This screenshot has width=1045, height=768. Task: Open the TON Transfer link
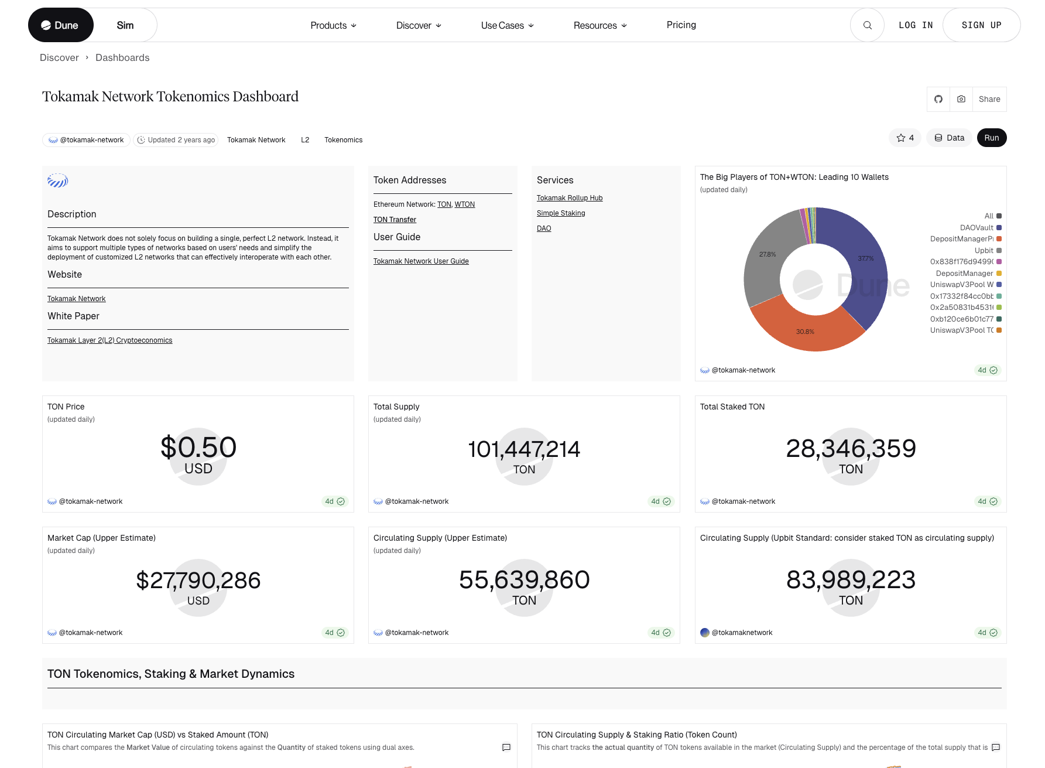tap(395, 220)
